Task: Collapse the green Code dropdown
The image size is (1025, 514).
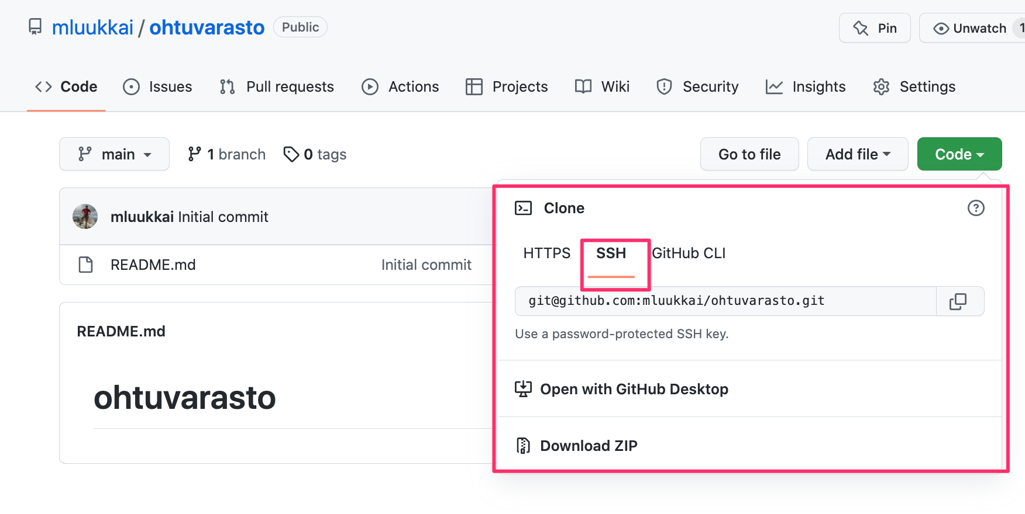Action: point(959,154)
